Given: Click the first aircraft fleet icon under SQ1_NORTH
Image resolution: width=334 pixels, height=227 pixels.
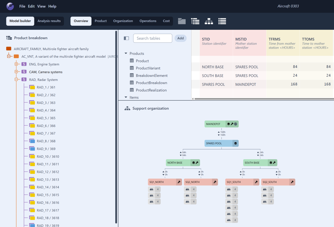Looking at the screenshot, I should [152, 189].
